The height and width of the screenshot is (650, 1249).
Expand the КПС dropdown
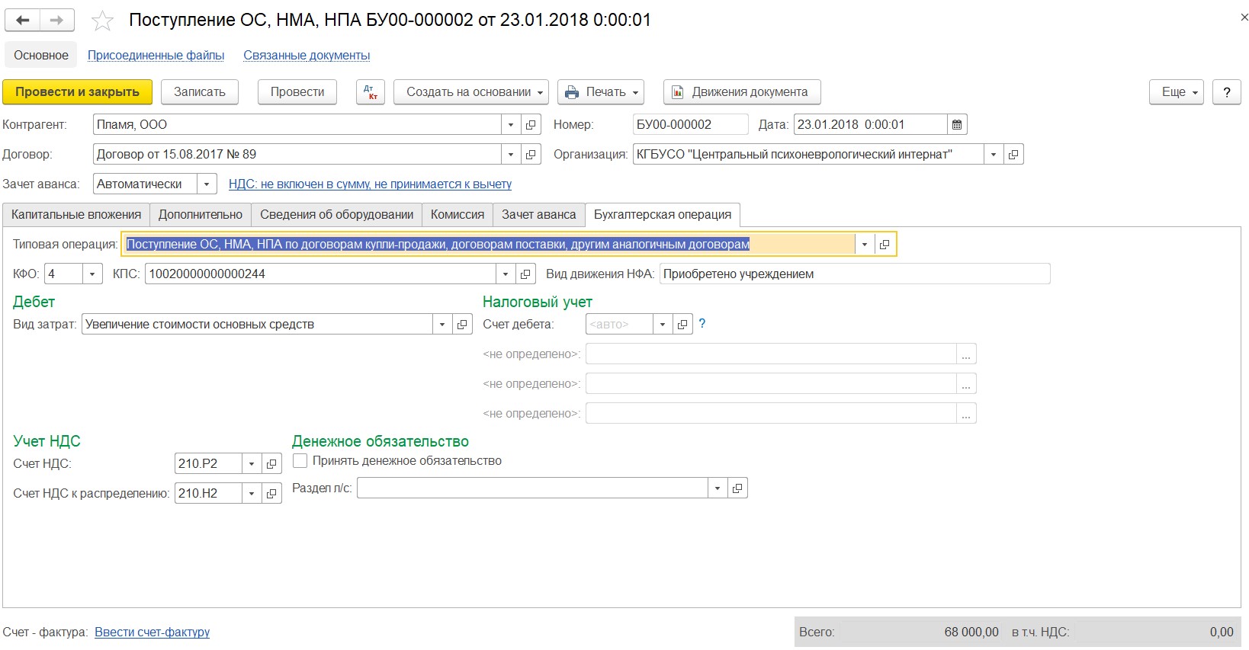click(505, 274)
